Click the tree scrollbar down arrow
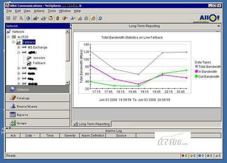The width and height of the screenshot is (227, 163). (67, 82)
